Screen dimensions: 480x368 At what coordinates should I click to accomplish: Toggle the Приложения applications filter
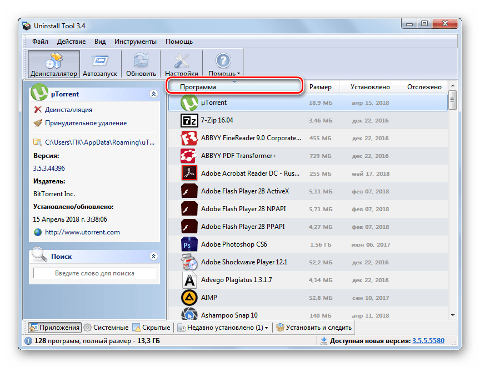coord(54,328)
